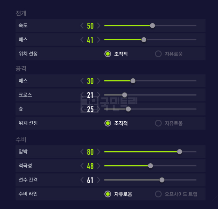Screen dimensions: 218x209
Task: Decrease 압박 value with left arrow
Action: (x=82, y=152)
